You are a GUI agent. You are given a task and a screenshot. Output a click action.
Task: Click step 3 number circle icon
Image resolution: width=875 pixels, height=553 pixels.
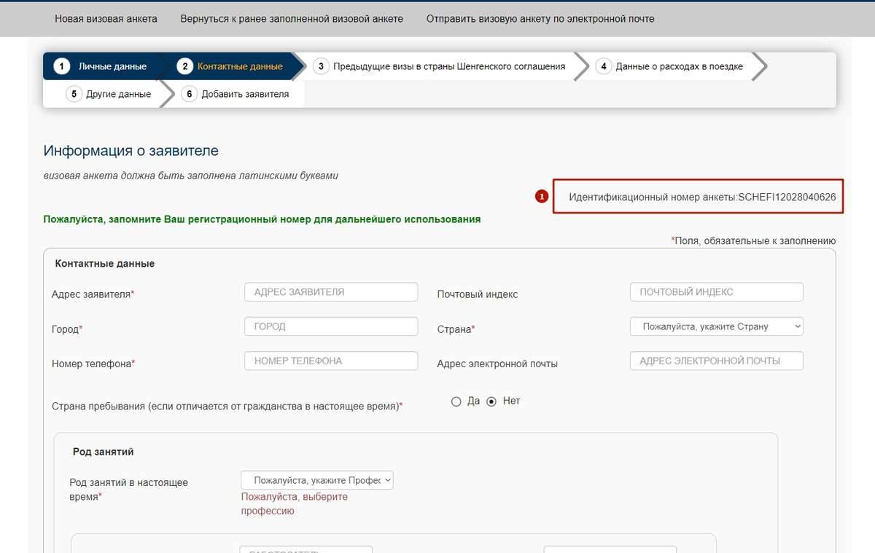coord(320,66)
